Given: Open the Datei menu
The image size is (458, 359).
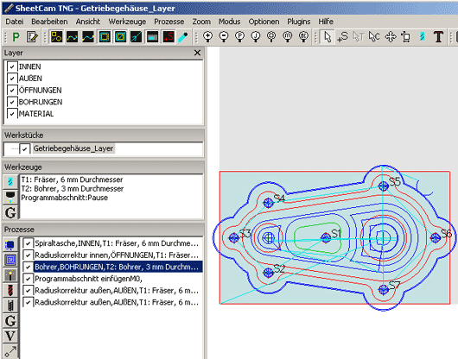Looking at the screenshot, I should [15, 22].
